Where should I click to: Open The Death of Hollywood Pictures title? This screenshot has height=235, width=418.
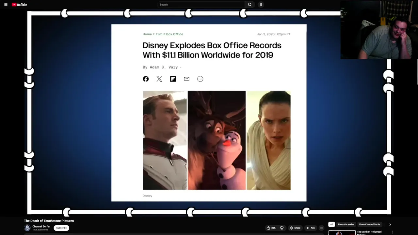click(369, 233)
